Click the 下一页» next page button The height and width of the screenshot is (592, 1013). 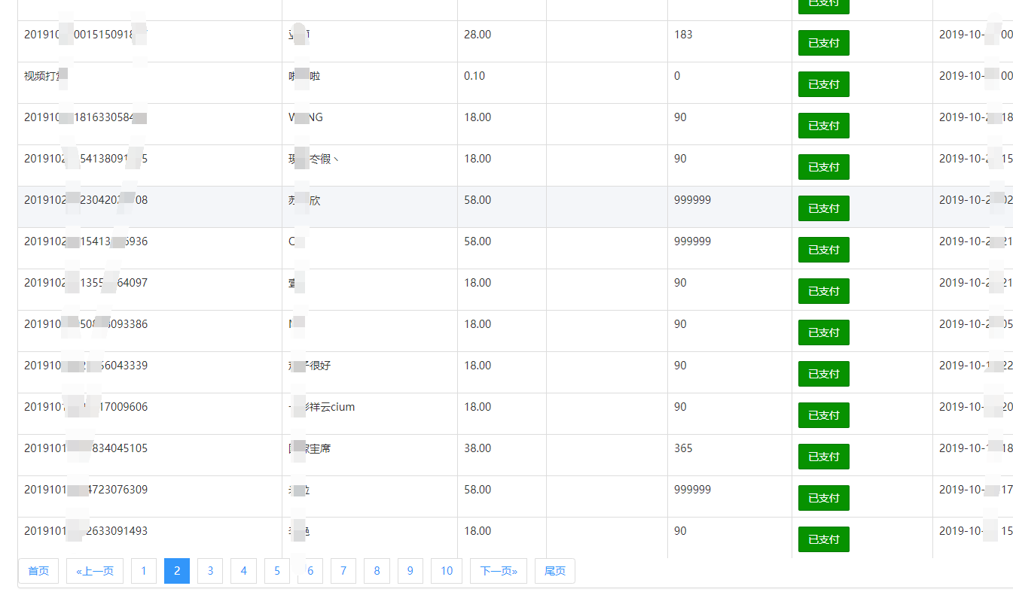499,571
